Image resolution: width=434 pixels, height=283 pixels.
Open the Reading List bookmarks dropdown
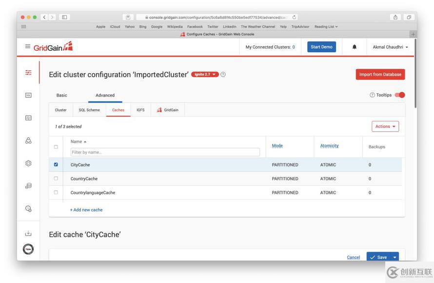(326, 26)
